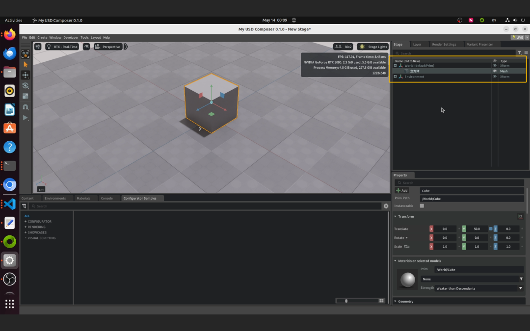
Task: Open the 60x2 resolution menu
Action: pos(343,47)
